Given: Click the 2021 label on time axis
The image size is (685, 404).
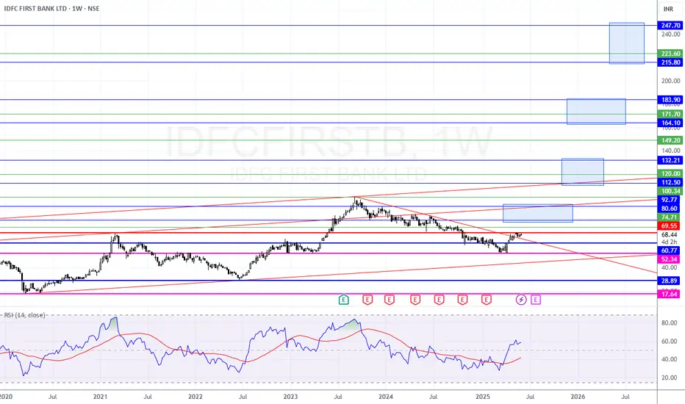Looking at the screenshot, I should click(x=100, y=397).
